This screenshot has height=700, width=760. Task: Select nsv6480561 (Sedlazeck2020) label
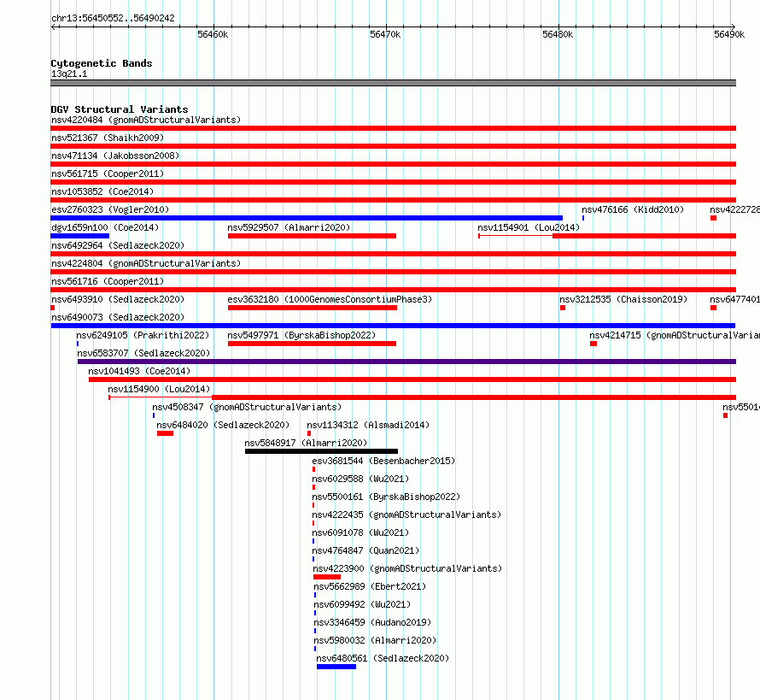click(383, 658)
